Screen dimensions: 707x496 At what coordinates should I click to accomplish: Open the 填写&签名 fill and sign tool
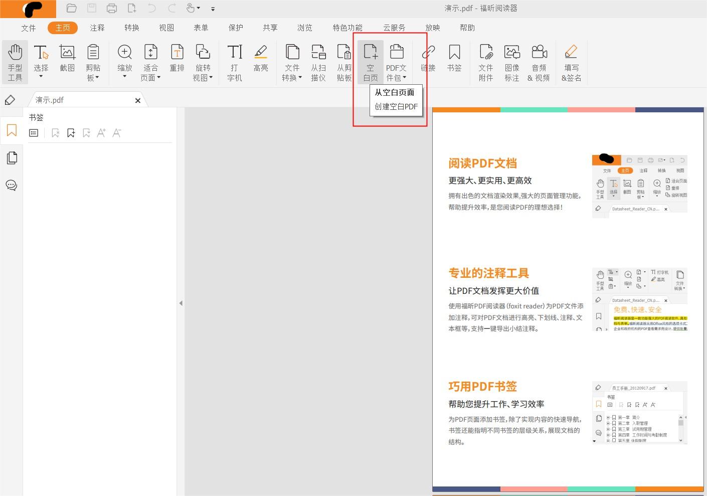coord(571,61)
